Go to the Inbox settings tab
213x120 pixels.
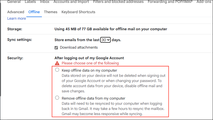[x=45, y=2]
